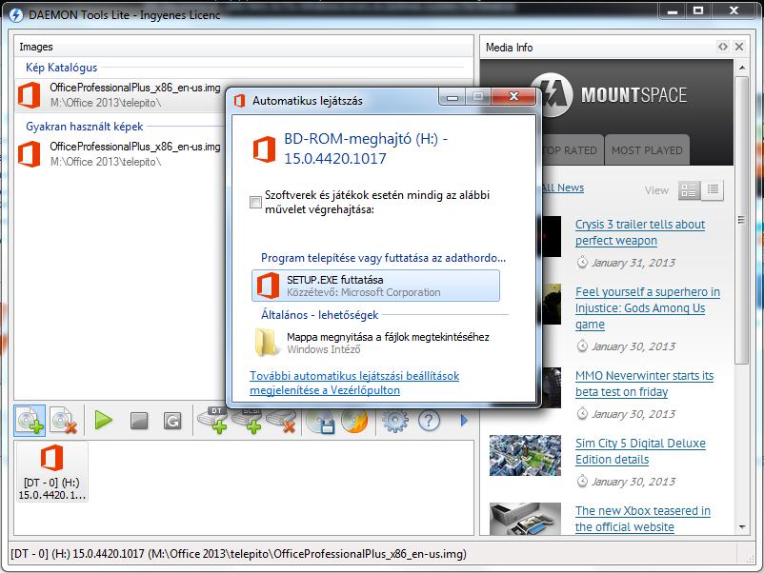The width and height of the screenshot is (764, 573).
Task: Run SETUP.EXE futtatása option
Action: tap(375, 286)
